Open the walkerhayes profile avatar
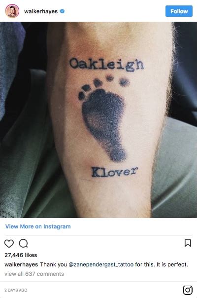The width and height of the screenshot is (197, 298). [12, 11]
